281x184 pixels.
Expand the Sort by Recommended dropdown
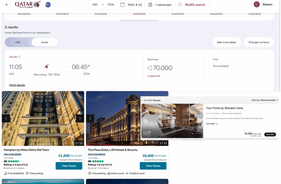[265, 100]
